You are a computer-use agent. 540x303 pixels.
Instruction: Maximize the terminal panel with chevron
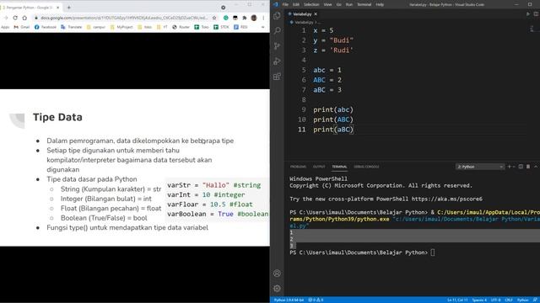click(536, 167)
